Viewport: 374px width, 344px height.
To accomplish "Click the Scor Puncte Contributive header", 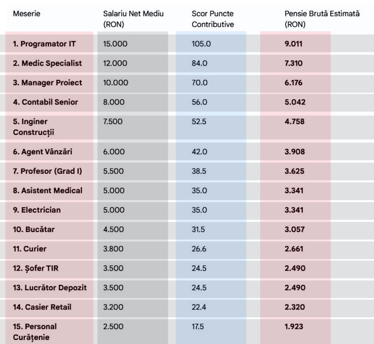I will pos(213,19).
